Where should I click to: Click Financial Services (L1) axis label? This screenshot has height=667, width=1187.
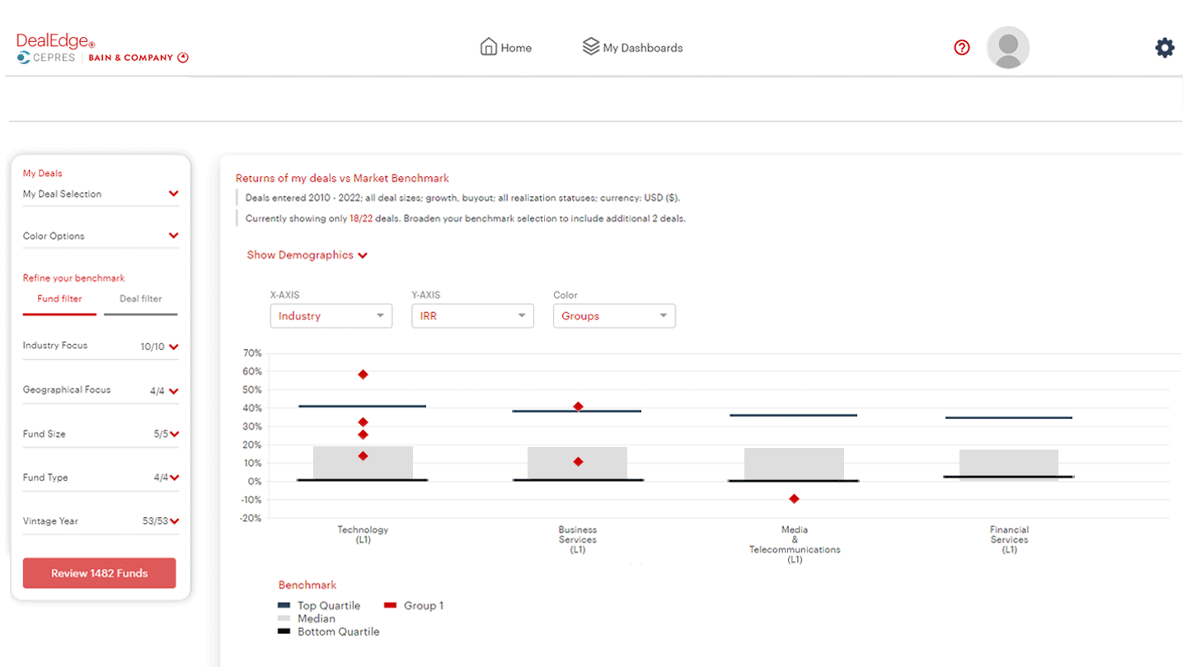[1010, 540]
